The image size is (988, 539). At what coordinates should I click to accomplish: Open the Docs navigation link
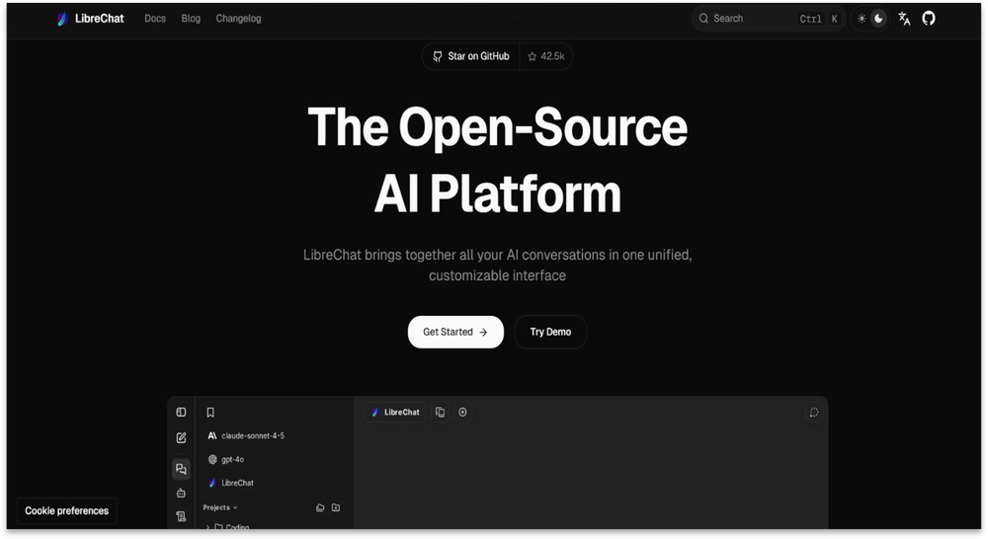tap(155, 18)
